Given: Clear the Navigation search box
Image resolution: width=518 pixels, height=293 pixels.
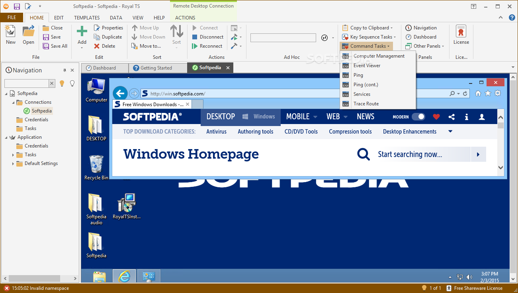Looking at the screenshot, I should click(52, 83).
